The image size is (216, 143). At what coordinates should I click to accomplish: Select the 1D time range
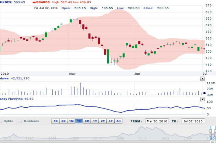[55, 121]
